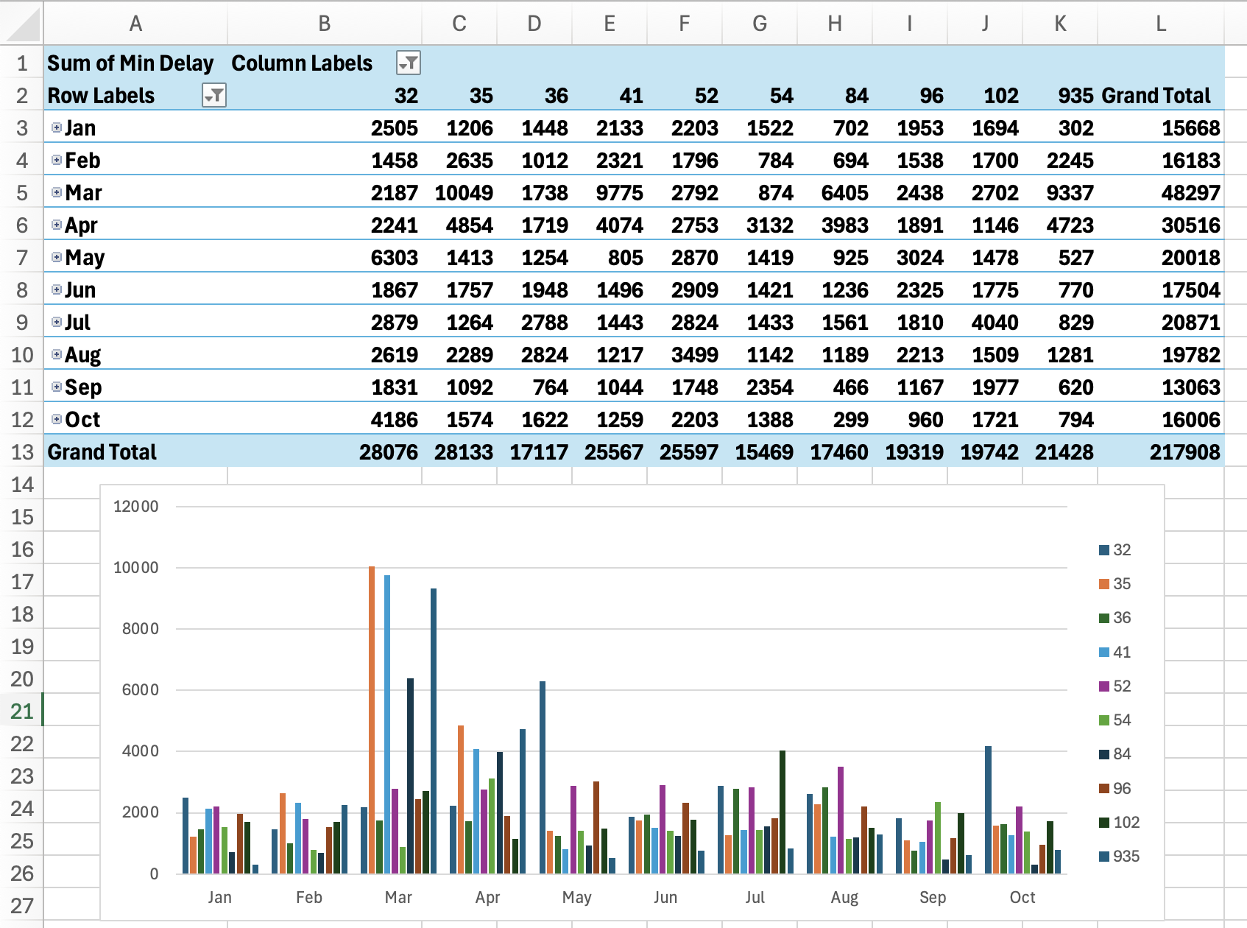
Task: Select row 13 header
Action: 22,452
